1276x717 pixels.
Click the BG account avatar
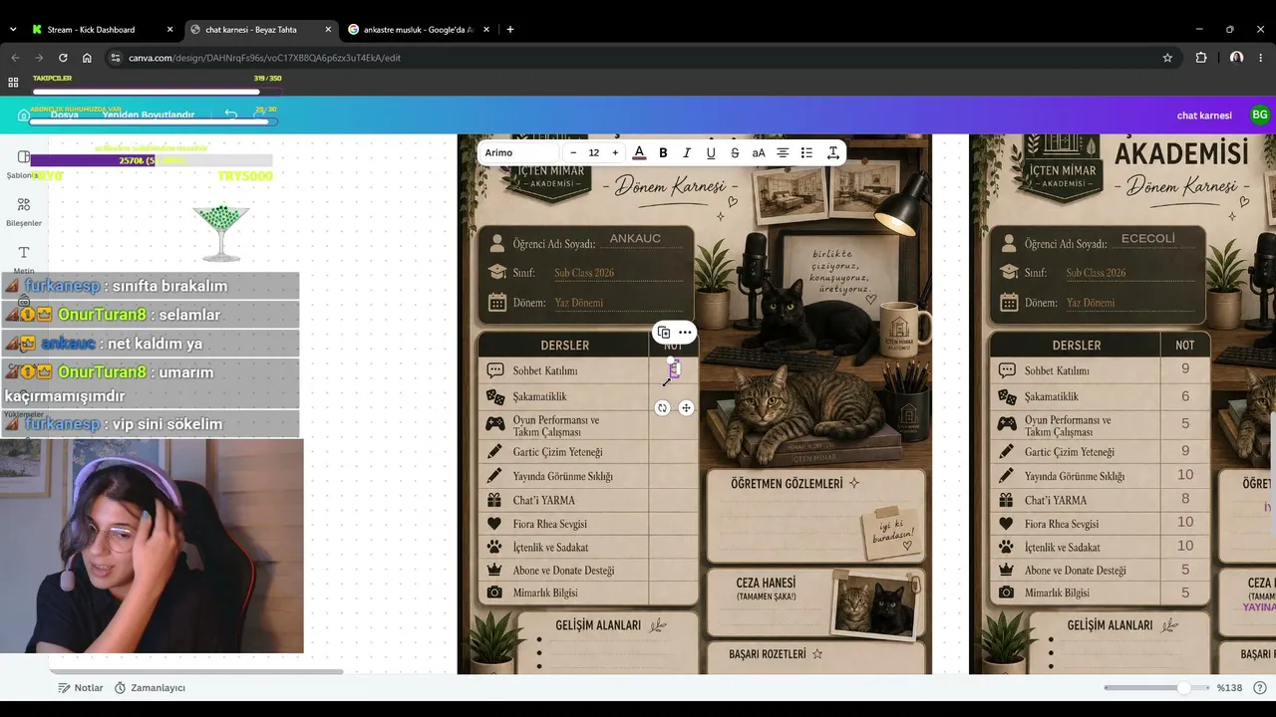tap(1260, 115)
